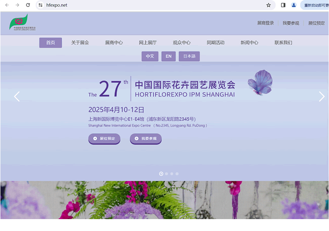This screenshot has width=329, height=231.
Task: Click the 重新启动即可更新 update button
Action: click(x=315, y=5)
